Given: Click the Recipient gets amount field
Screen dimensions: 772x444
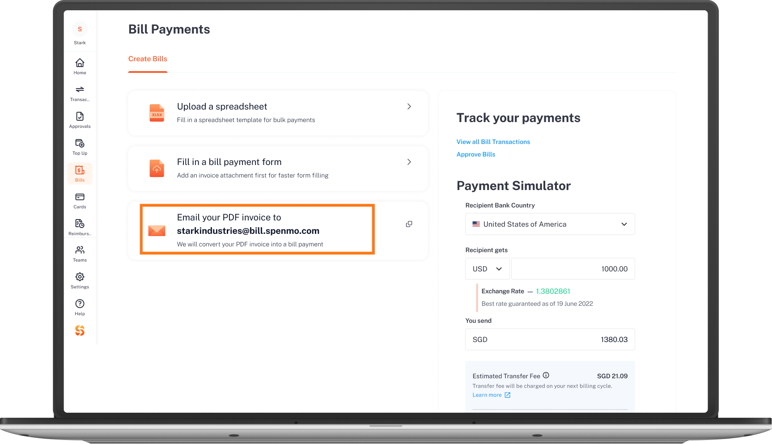Looking at the screenshot, I should (x=573, y=269).
